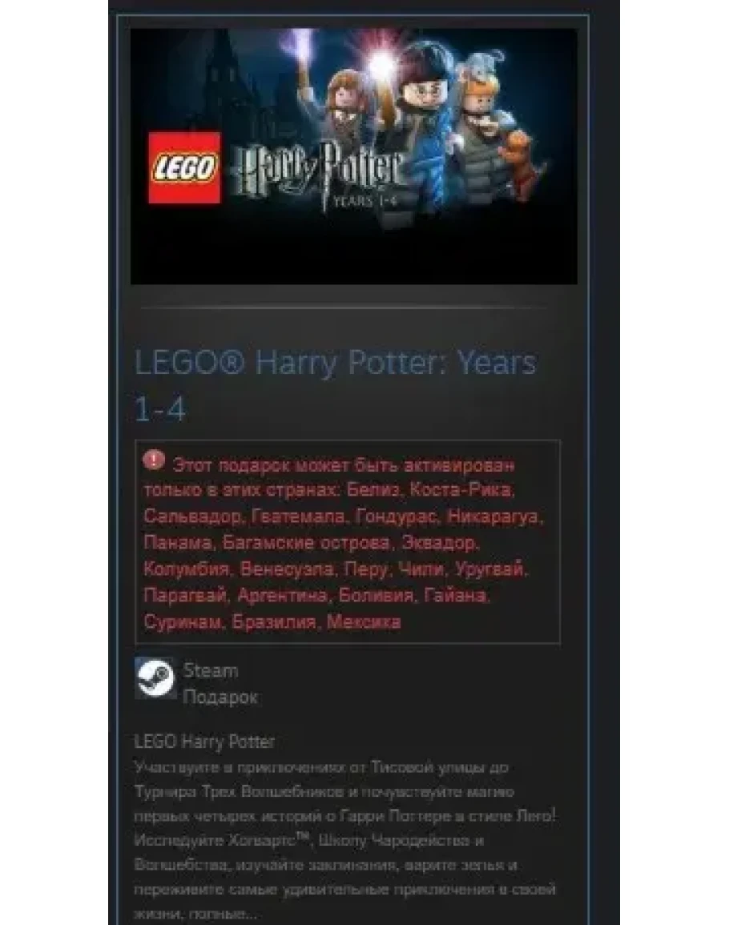Click the word 'Мексика' in the region warning
Viewport: 729px width, 925px height.
pos(364,621)
